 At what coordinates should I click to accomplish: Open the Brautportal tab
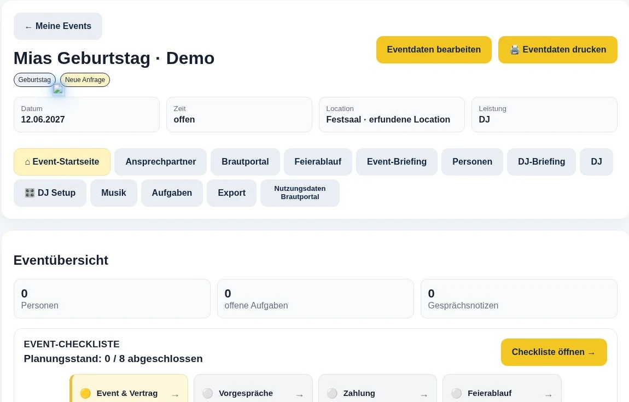[x=245, y=162]
